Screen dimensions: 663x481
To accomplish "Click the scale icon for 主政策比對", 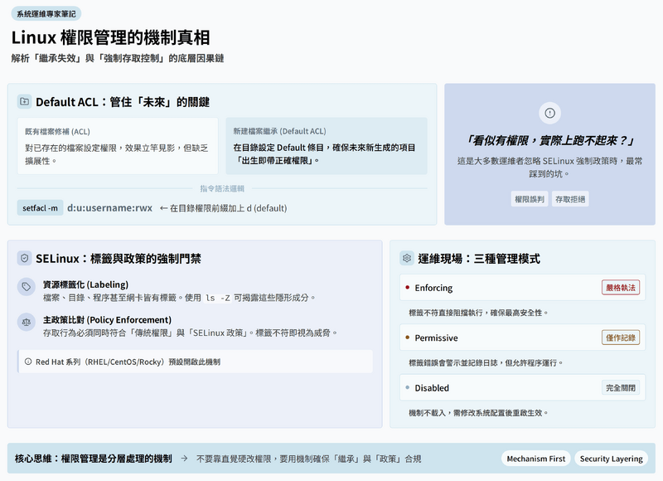I will [27, 320].
